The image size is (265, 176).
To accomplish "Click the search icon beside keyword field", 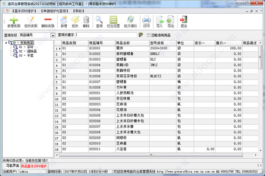I will pos(140,35).
